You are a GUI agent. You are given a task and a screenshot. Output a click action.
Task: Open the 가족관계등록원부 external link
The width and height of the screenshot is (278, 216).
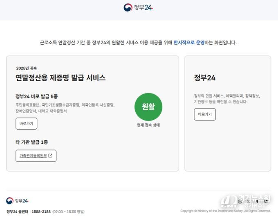pyautogui.click(x=36, y=156)
